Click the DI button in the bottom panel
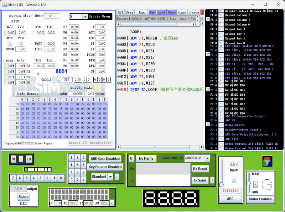Viewport: 285px width, 212px height. point(13,159)
